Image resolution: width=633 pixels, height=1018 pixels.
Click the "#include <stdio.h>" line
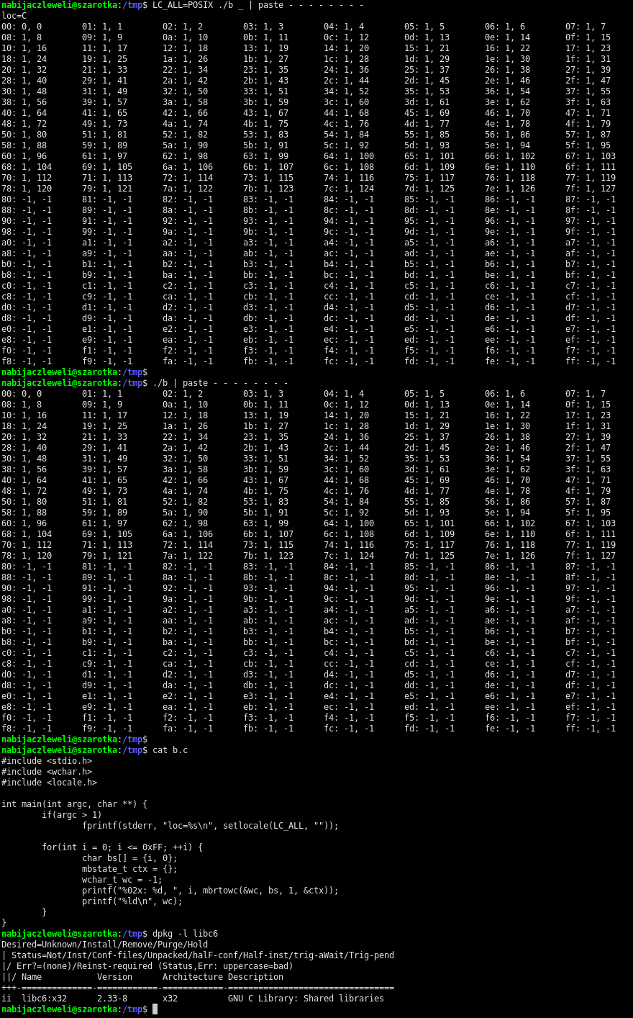(x=47, y=761)
